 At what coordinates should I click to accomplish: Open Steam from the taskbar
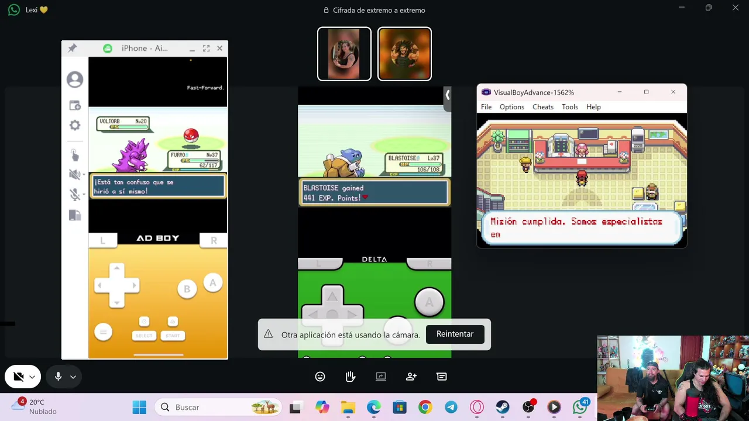[503, 407]
